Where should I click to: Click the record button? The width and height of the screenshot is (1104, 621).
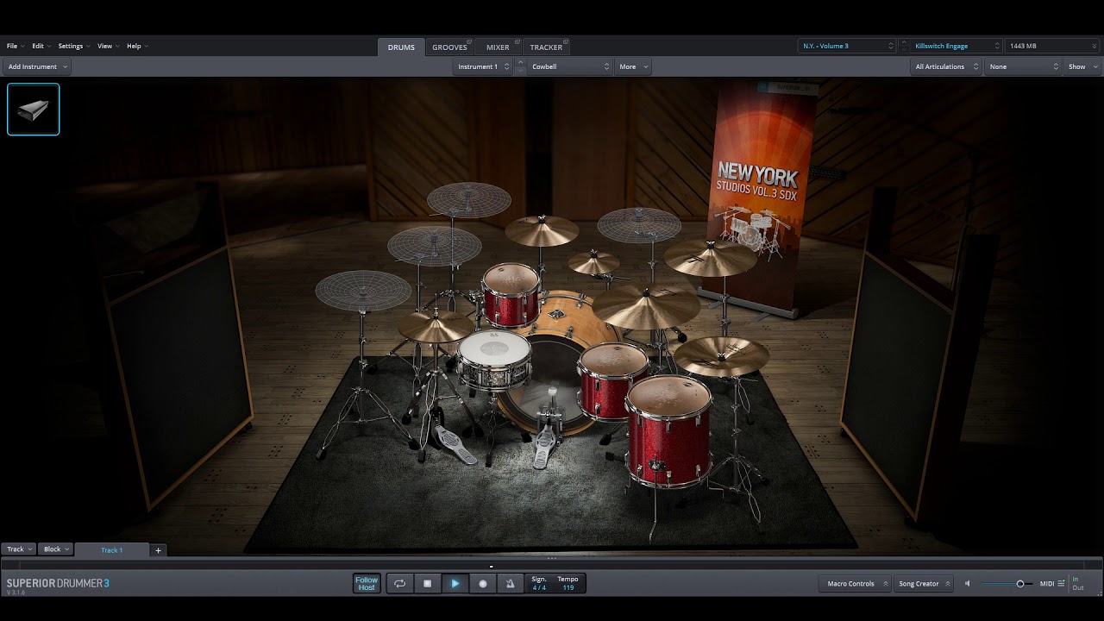tap(483, 584)
